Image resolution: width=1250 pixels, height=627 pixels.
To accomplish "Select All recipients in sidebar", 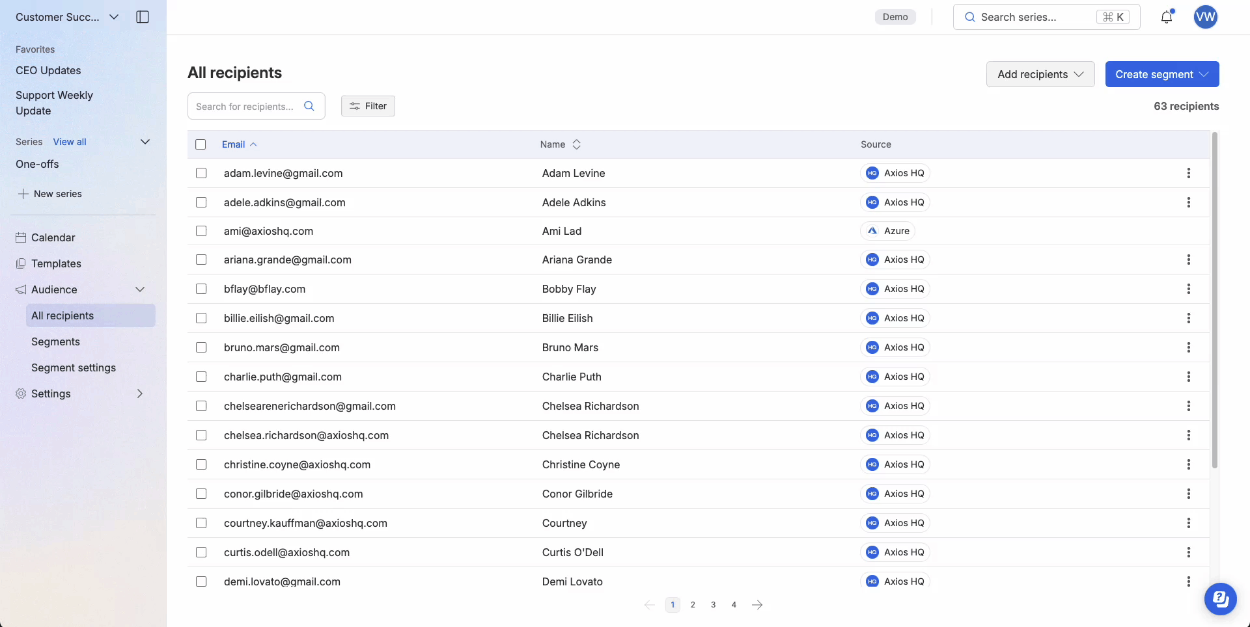I will pos(90,315).
